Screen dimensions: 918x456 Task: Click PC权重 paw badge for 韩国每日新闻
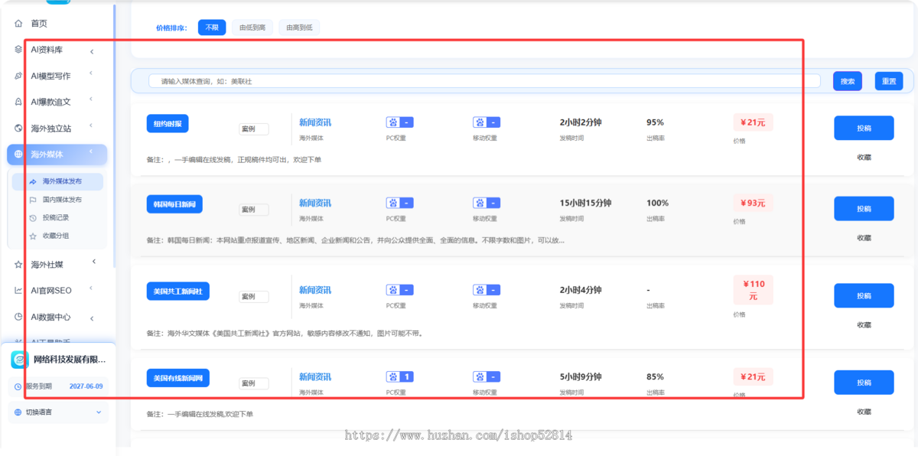(x=400, y=203)
